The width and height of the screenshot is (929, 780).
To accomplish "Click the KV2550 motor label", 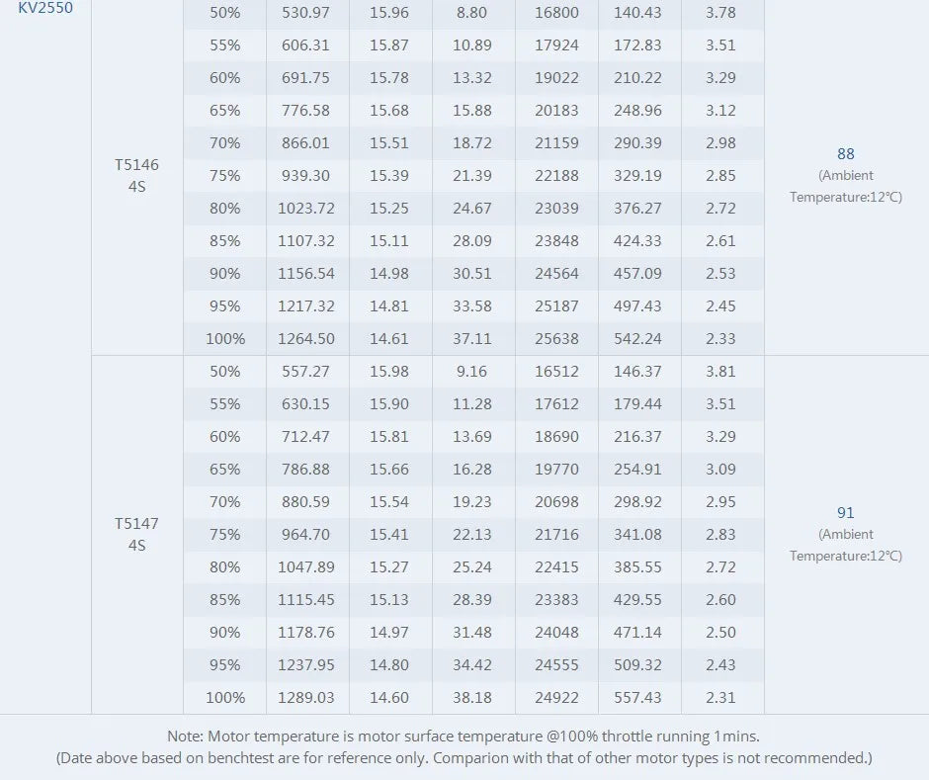I will click(x=45, y=8).
